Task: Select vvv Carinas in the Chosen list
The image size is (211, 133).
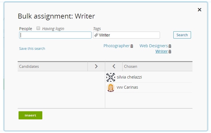Action: pos(127,88)
